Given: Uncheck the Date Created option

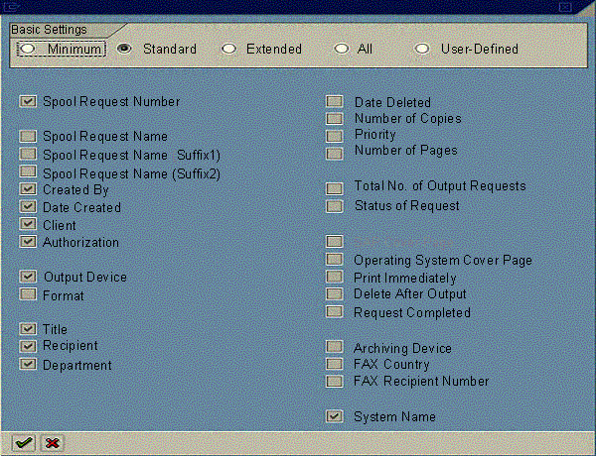Looking at the screenshot, I should pos(28,207).
